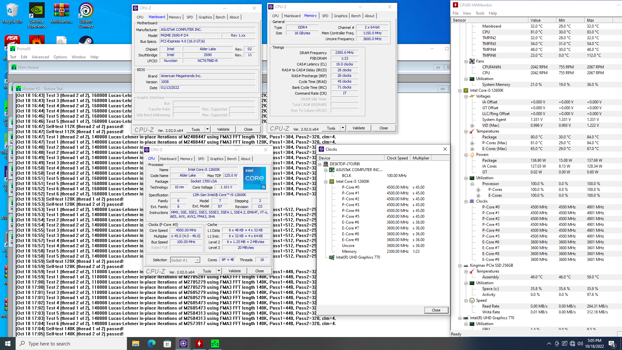Click Kingmax SSD drive icon in HWMonitor
Viewport: 622px width, 350px height.
pyautogui.click(x=466, y=265)
